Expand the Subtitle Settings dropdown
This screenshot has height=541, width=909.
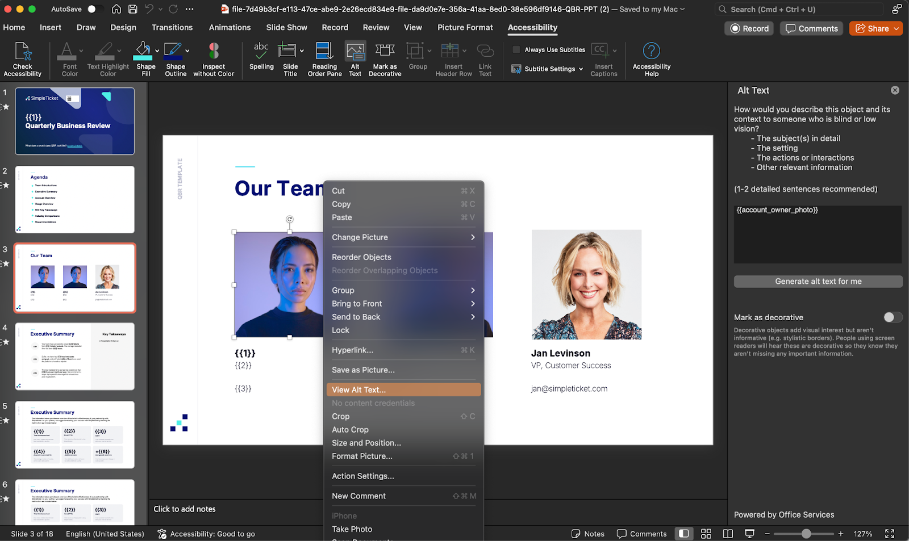(x=548, y=69)
